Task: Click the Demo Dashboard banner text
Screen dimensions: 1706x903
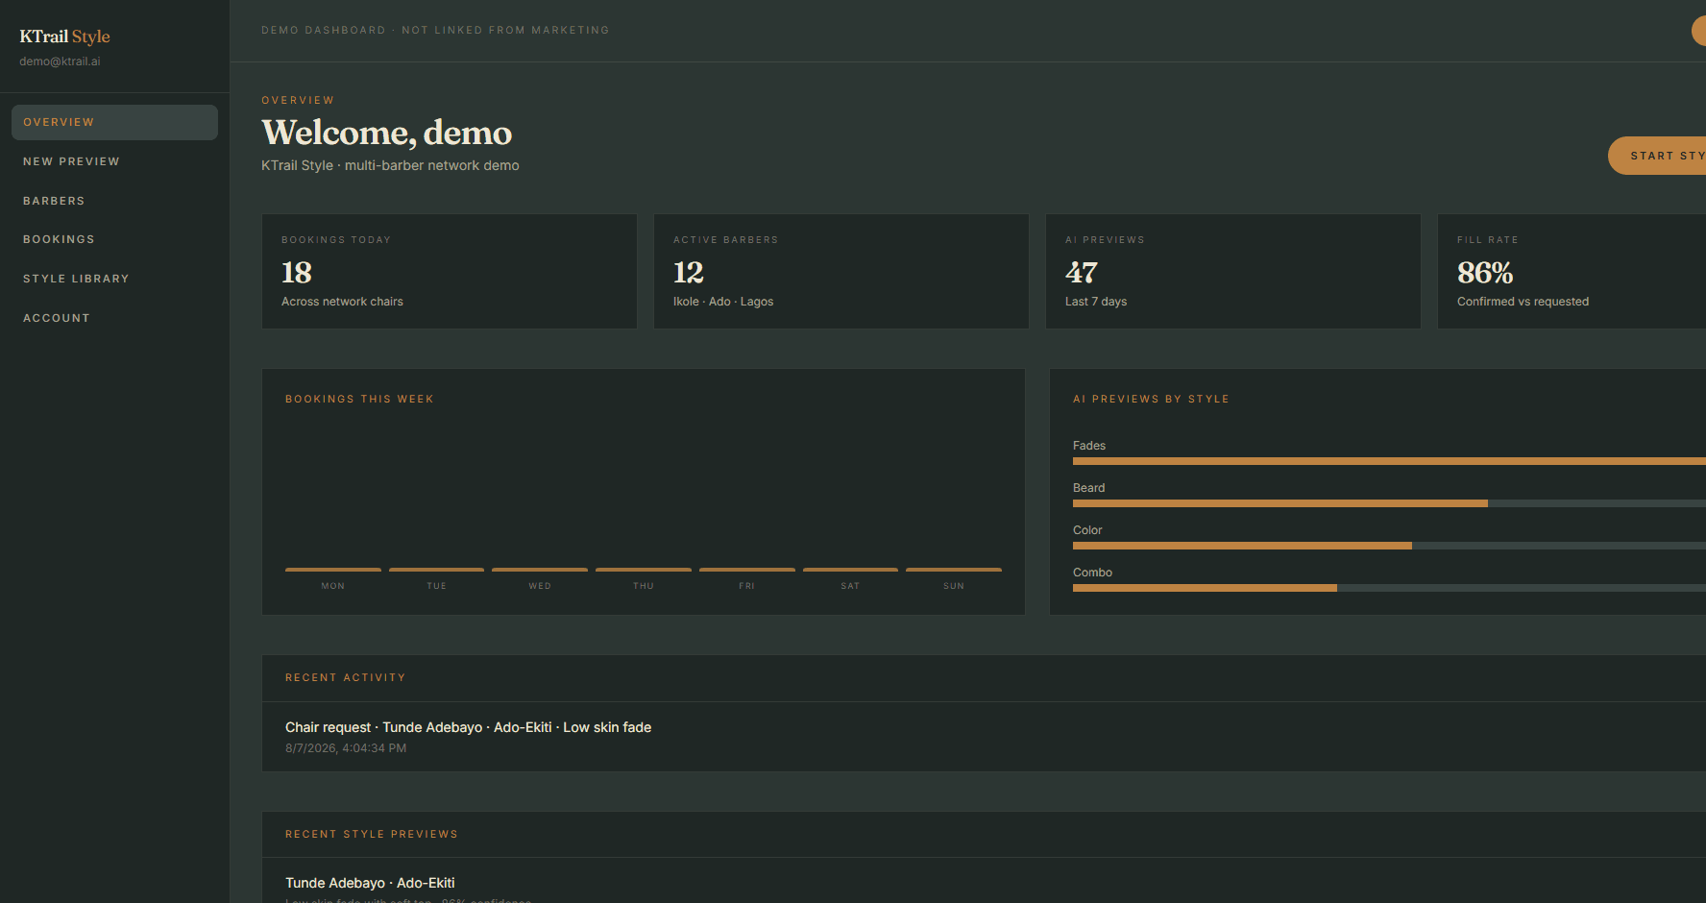Action: 435,31
